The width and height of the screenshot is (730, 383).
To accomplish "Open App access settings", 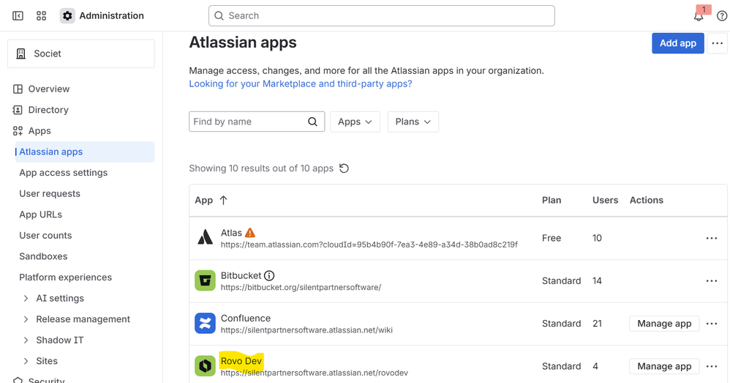I will [x=64, y=173].
